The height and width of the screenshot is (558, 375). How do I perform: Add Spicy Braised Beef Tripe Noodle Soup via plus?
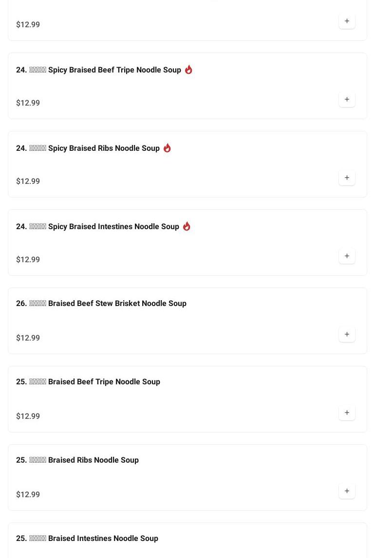coord(347,100)
